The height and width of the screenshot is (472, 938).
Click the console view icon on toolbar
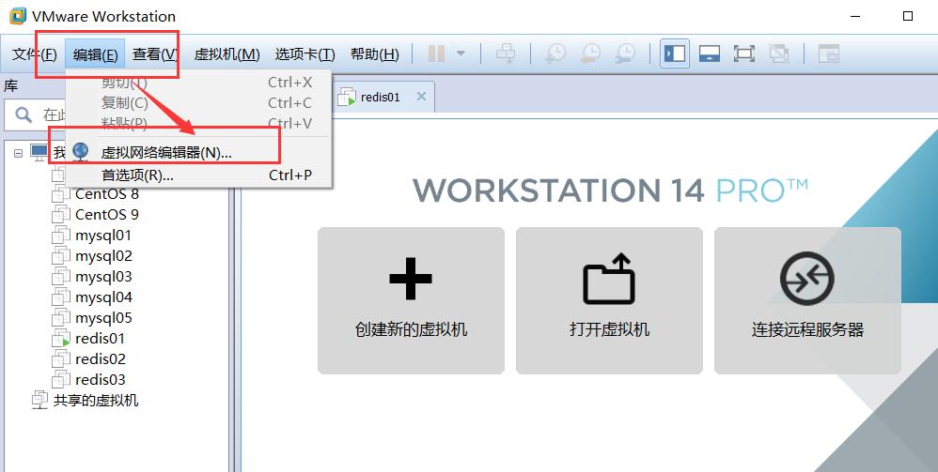(x=829, y=53)
